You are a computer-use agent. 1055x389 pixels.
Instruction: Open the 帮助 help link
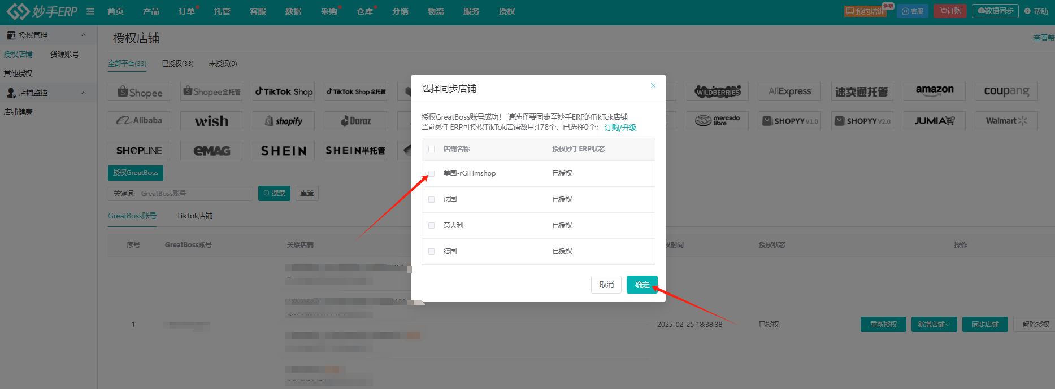(1036, 11)
